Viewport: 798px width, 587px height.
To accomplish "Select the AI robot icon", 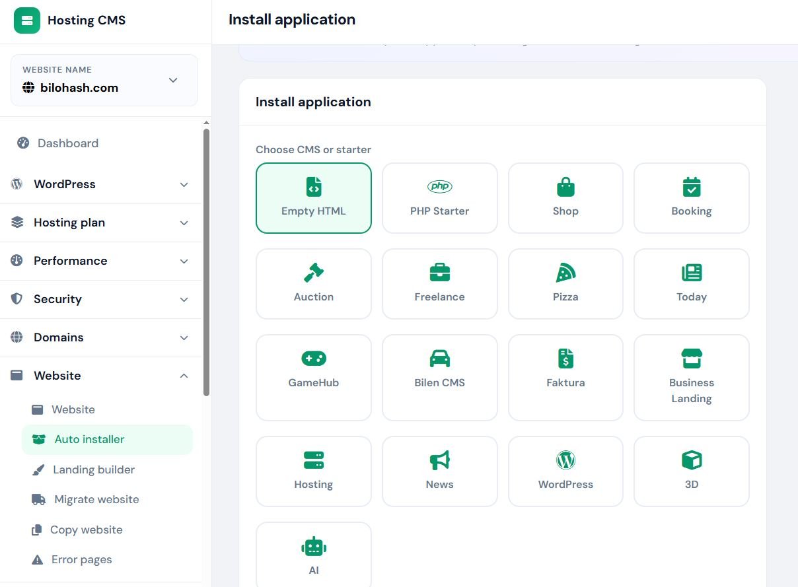I will [314, 546].
